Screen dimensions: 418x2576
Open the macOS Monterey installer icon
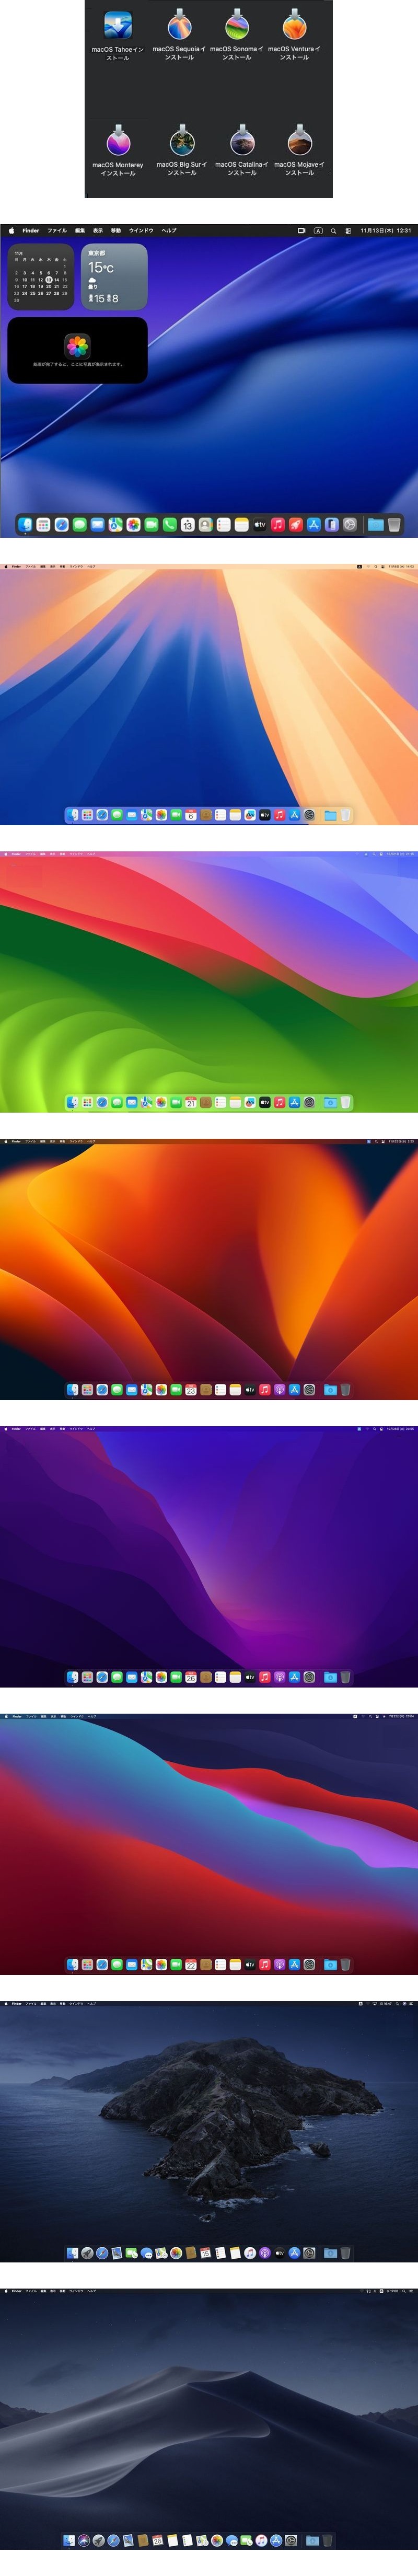[118, 141]
